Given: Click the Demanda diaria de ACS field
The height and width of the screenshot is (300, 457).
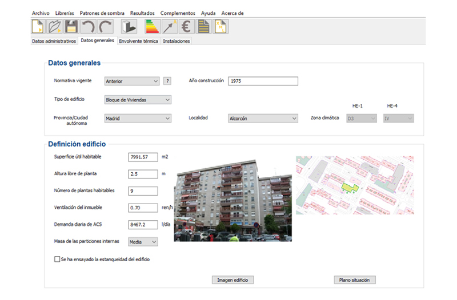Looking at the screenshot, I should tap(143, 225).
